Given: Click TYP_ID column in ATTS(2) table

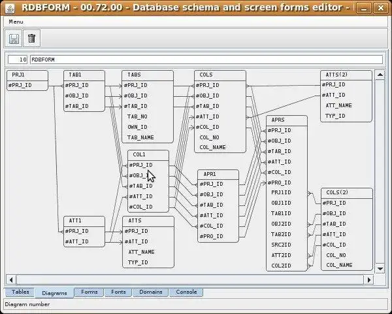Looking at the screenshot, I should click(x=335, y=116).
